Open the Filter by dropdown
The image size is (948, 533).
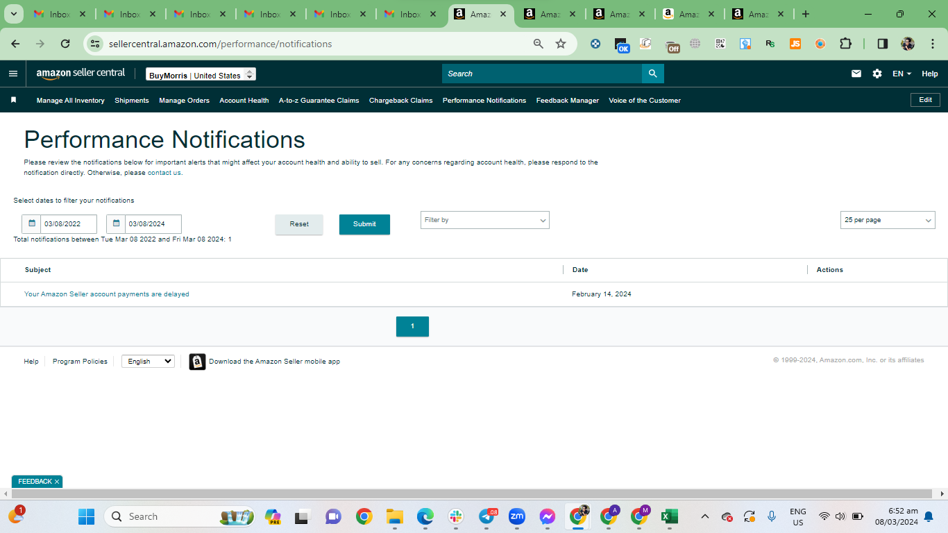485,220
